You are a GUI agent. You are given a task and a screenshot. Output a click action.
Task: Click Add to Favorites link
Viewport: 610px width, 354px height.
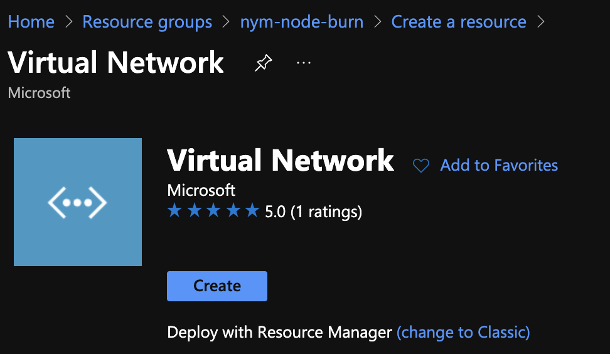[x=499, y=165]
